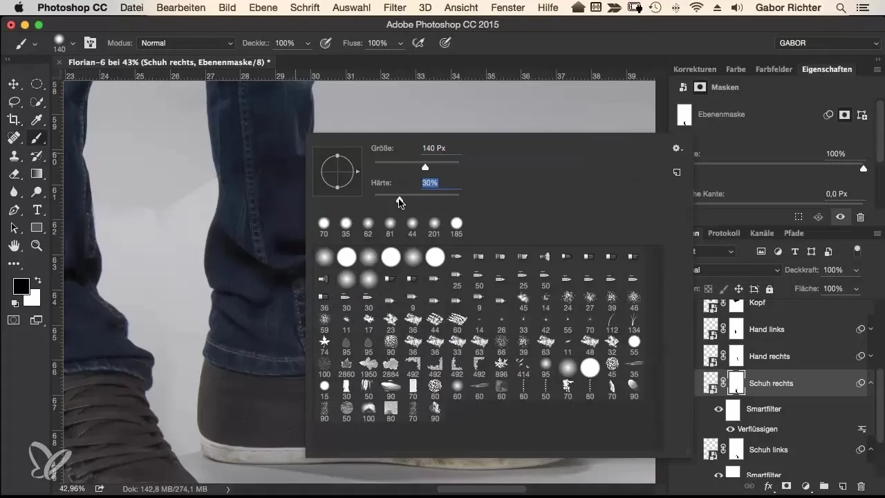Open the Modus blend mode dropdown
The height and width of the screenshot is (498, 885).
[x=185, y=43]
